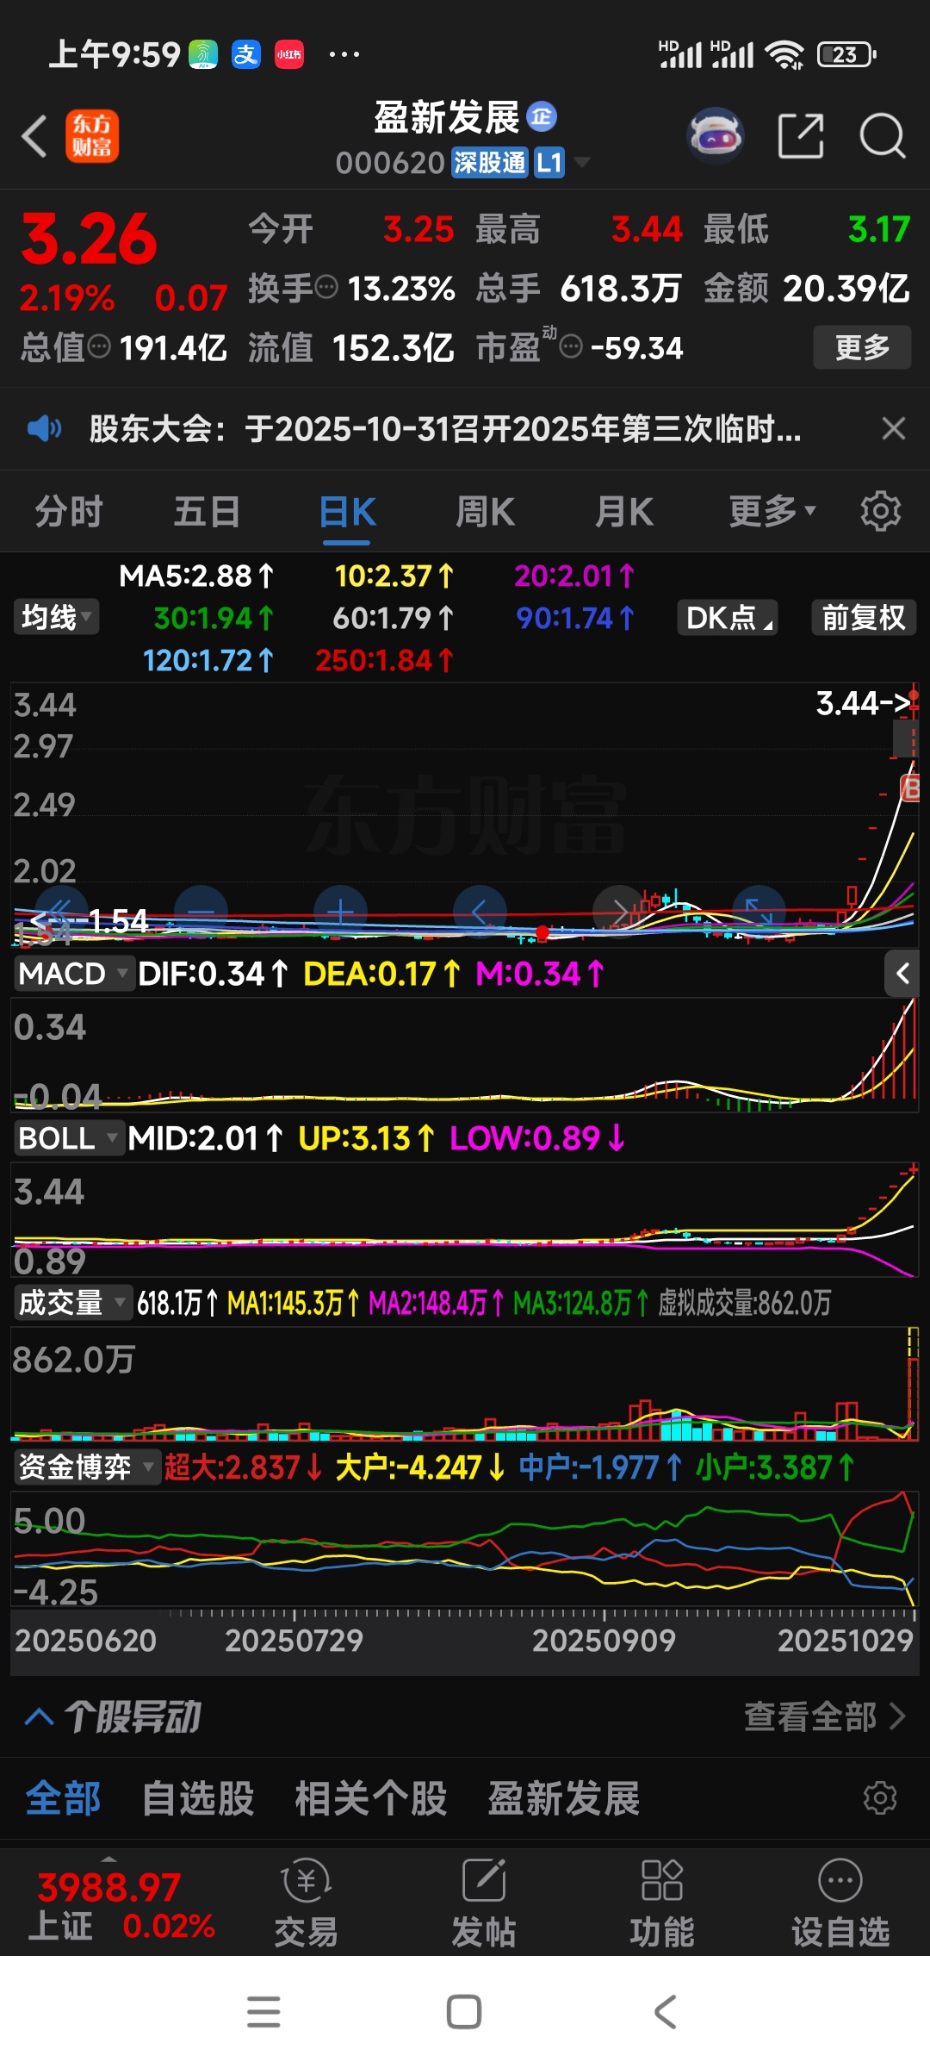Collapse indicator side panel arrow beside MACD

(x=902, y=974)
